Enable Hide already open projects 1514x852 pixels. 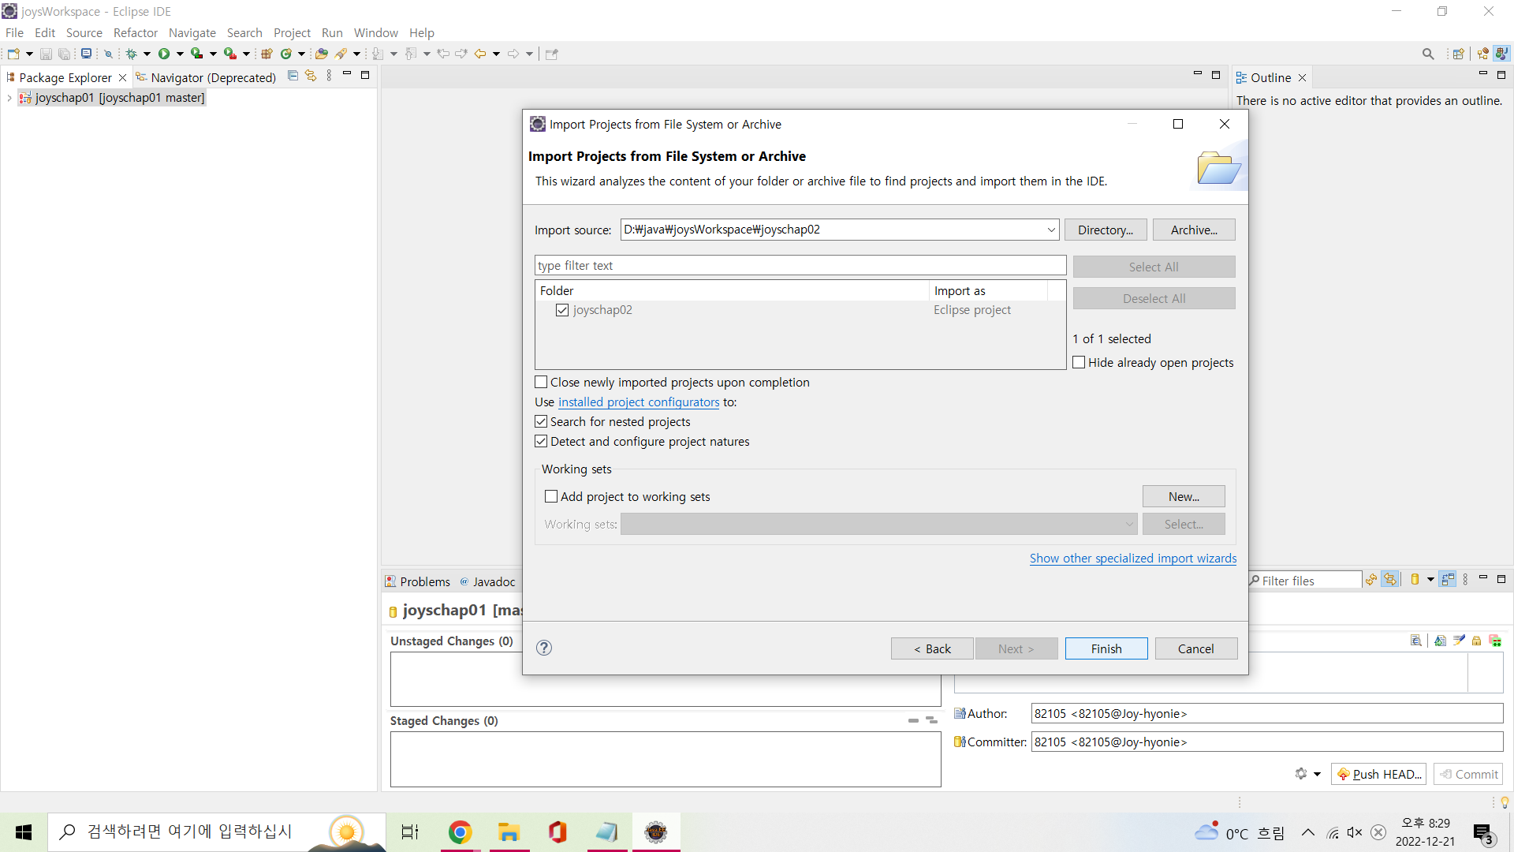tap(1080, 361)
